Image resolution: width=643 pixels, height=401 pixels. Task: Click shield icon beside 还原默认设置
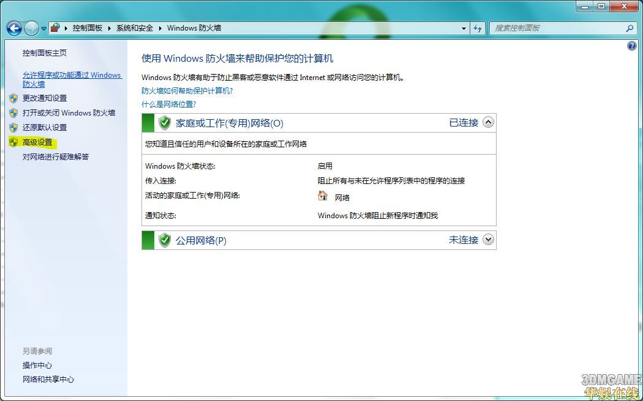coord(13,128)
